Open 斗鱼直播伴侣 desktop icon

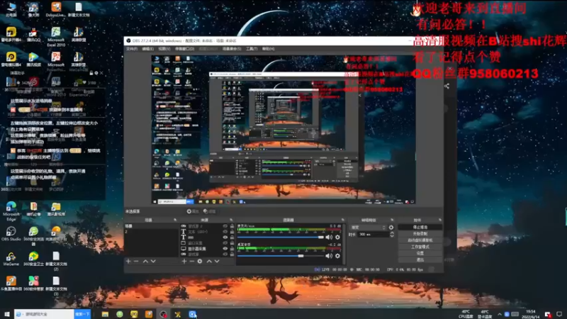coord(11,284)
